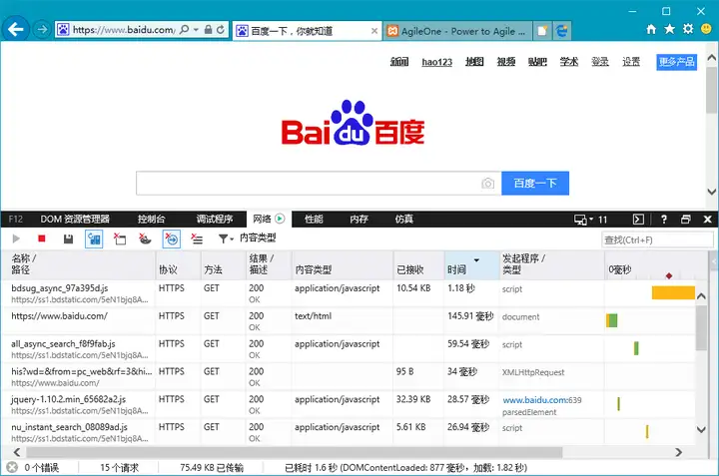Click the browser back arrow button
The width and height of the screenshot is (719, 476).
16,30
